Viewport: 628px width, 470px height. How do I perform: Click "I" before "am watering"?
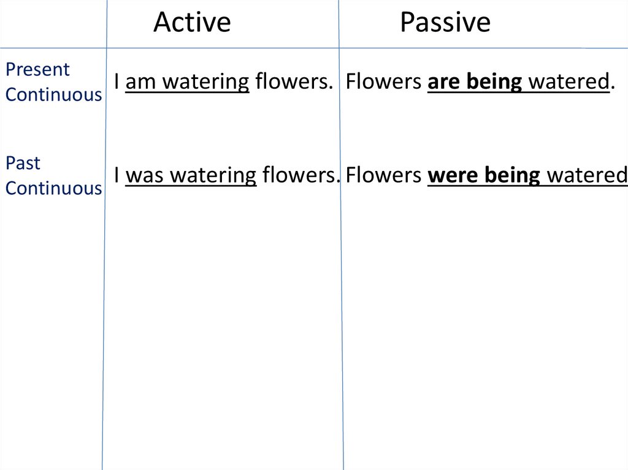click(x=117, y=81)
